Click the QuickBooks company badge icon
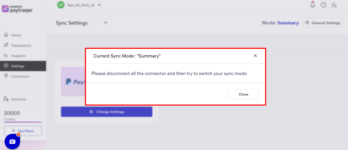The image size is (348, 150). click(x=60, y=5)
